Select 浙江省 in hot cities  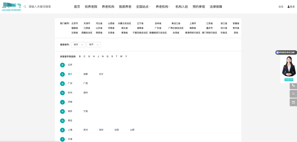point(224,23)
